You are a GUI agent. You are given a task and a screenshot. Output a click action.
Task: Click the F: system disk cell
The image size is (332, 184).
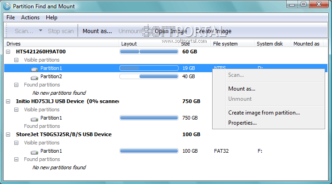tap(260, 151)
